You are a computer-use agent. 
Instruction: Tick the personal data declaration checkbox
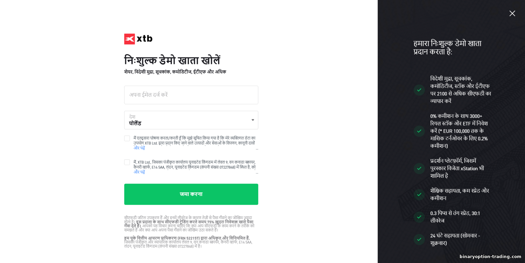coord(127,138)
